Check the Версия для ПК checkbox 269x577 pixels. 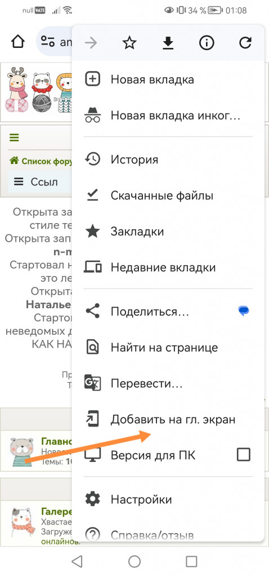(x=244, y=455)
